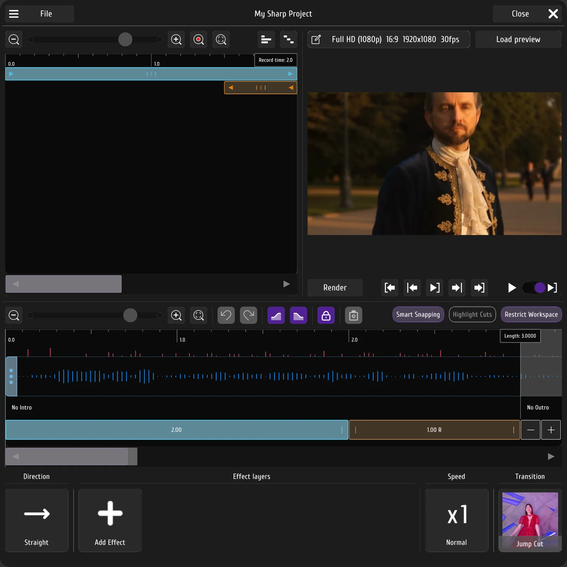Toggle Smart Snapping option
The image size is (567, 567).
418,315
